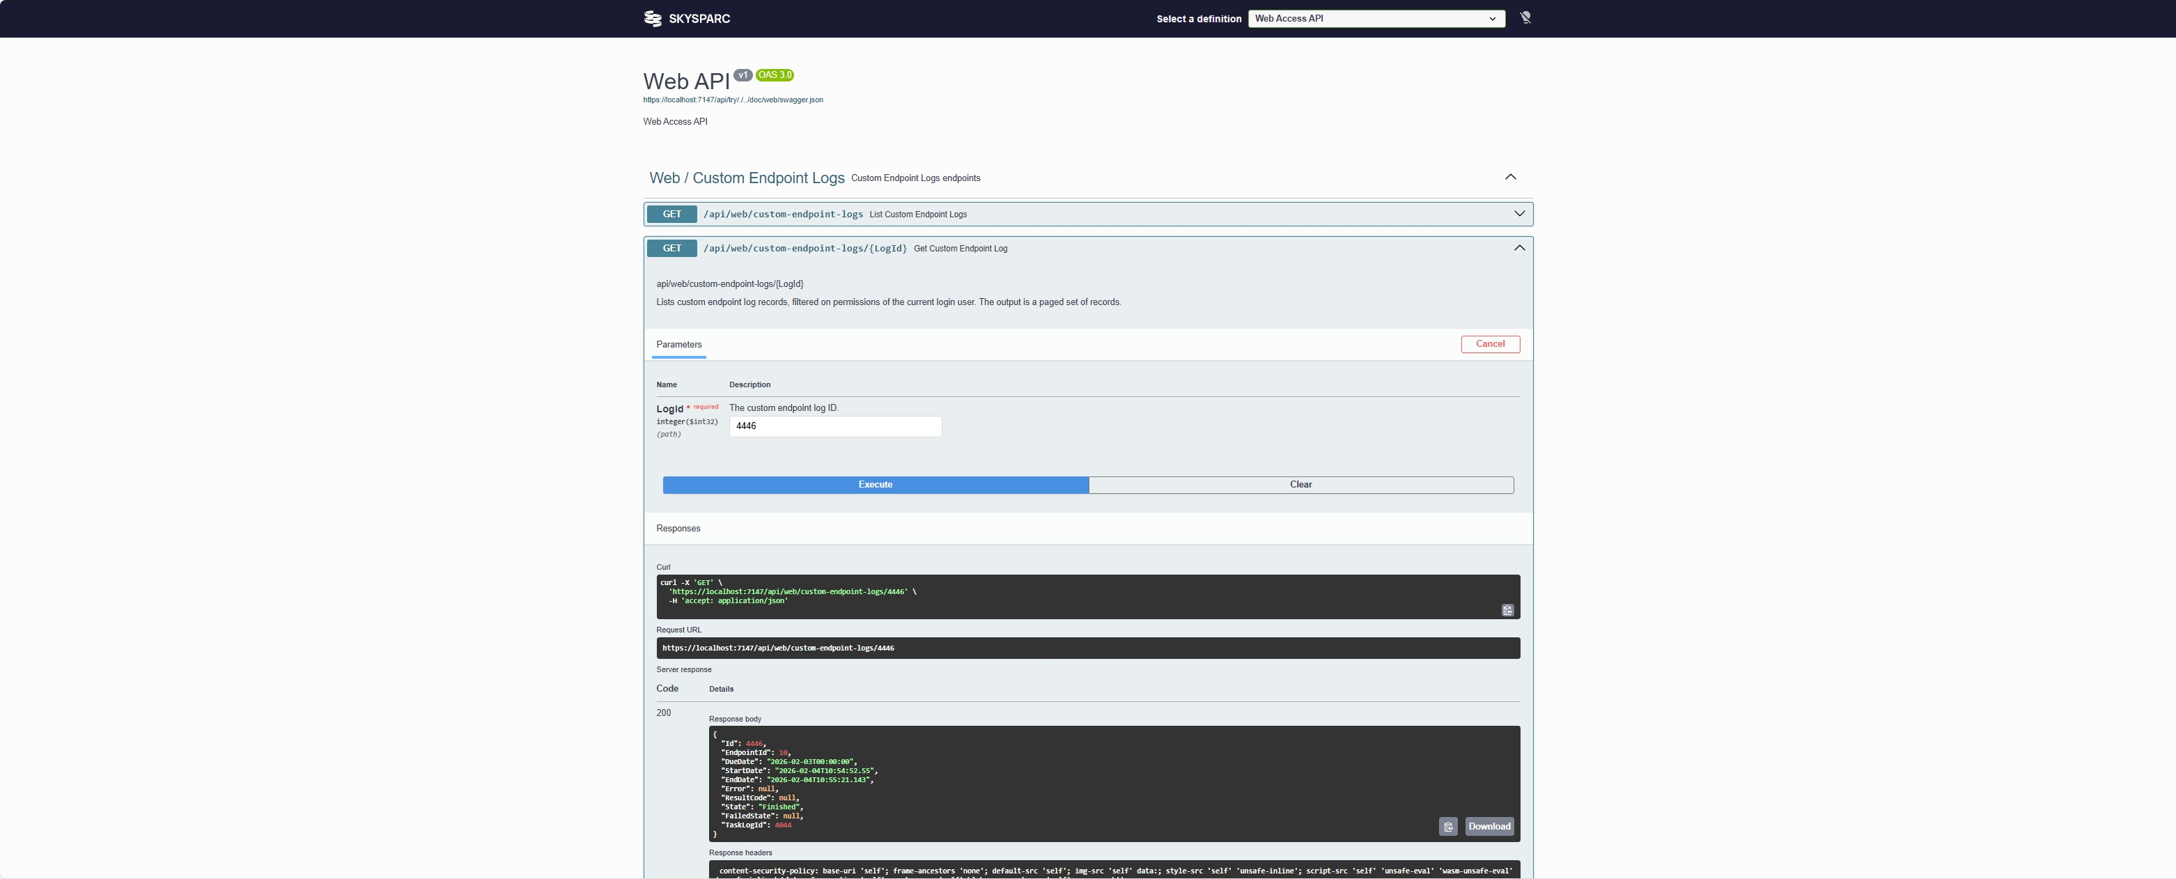
Task: Copy the response body to clipboard
Action: pos(1448,827)
